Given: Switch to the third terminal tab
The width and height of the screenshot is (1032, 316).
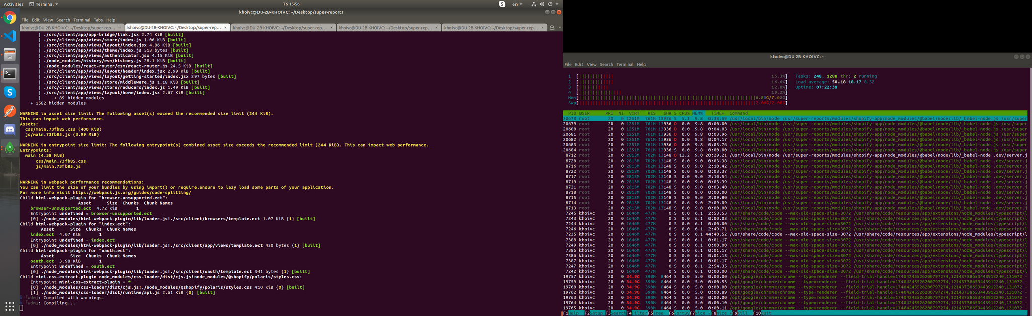Looking at the screenshot, I should [x=280, y=28].
